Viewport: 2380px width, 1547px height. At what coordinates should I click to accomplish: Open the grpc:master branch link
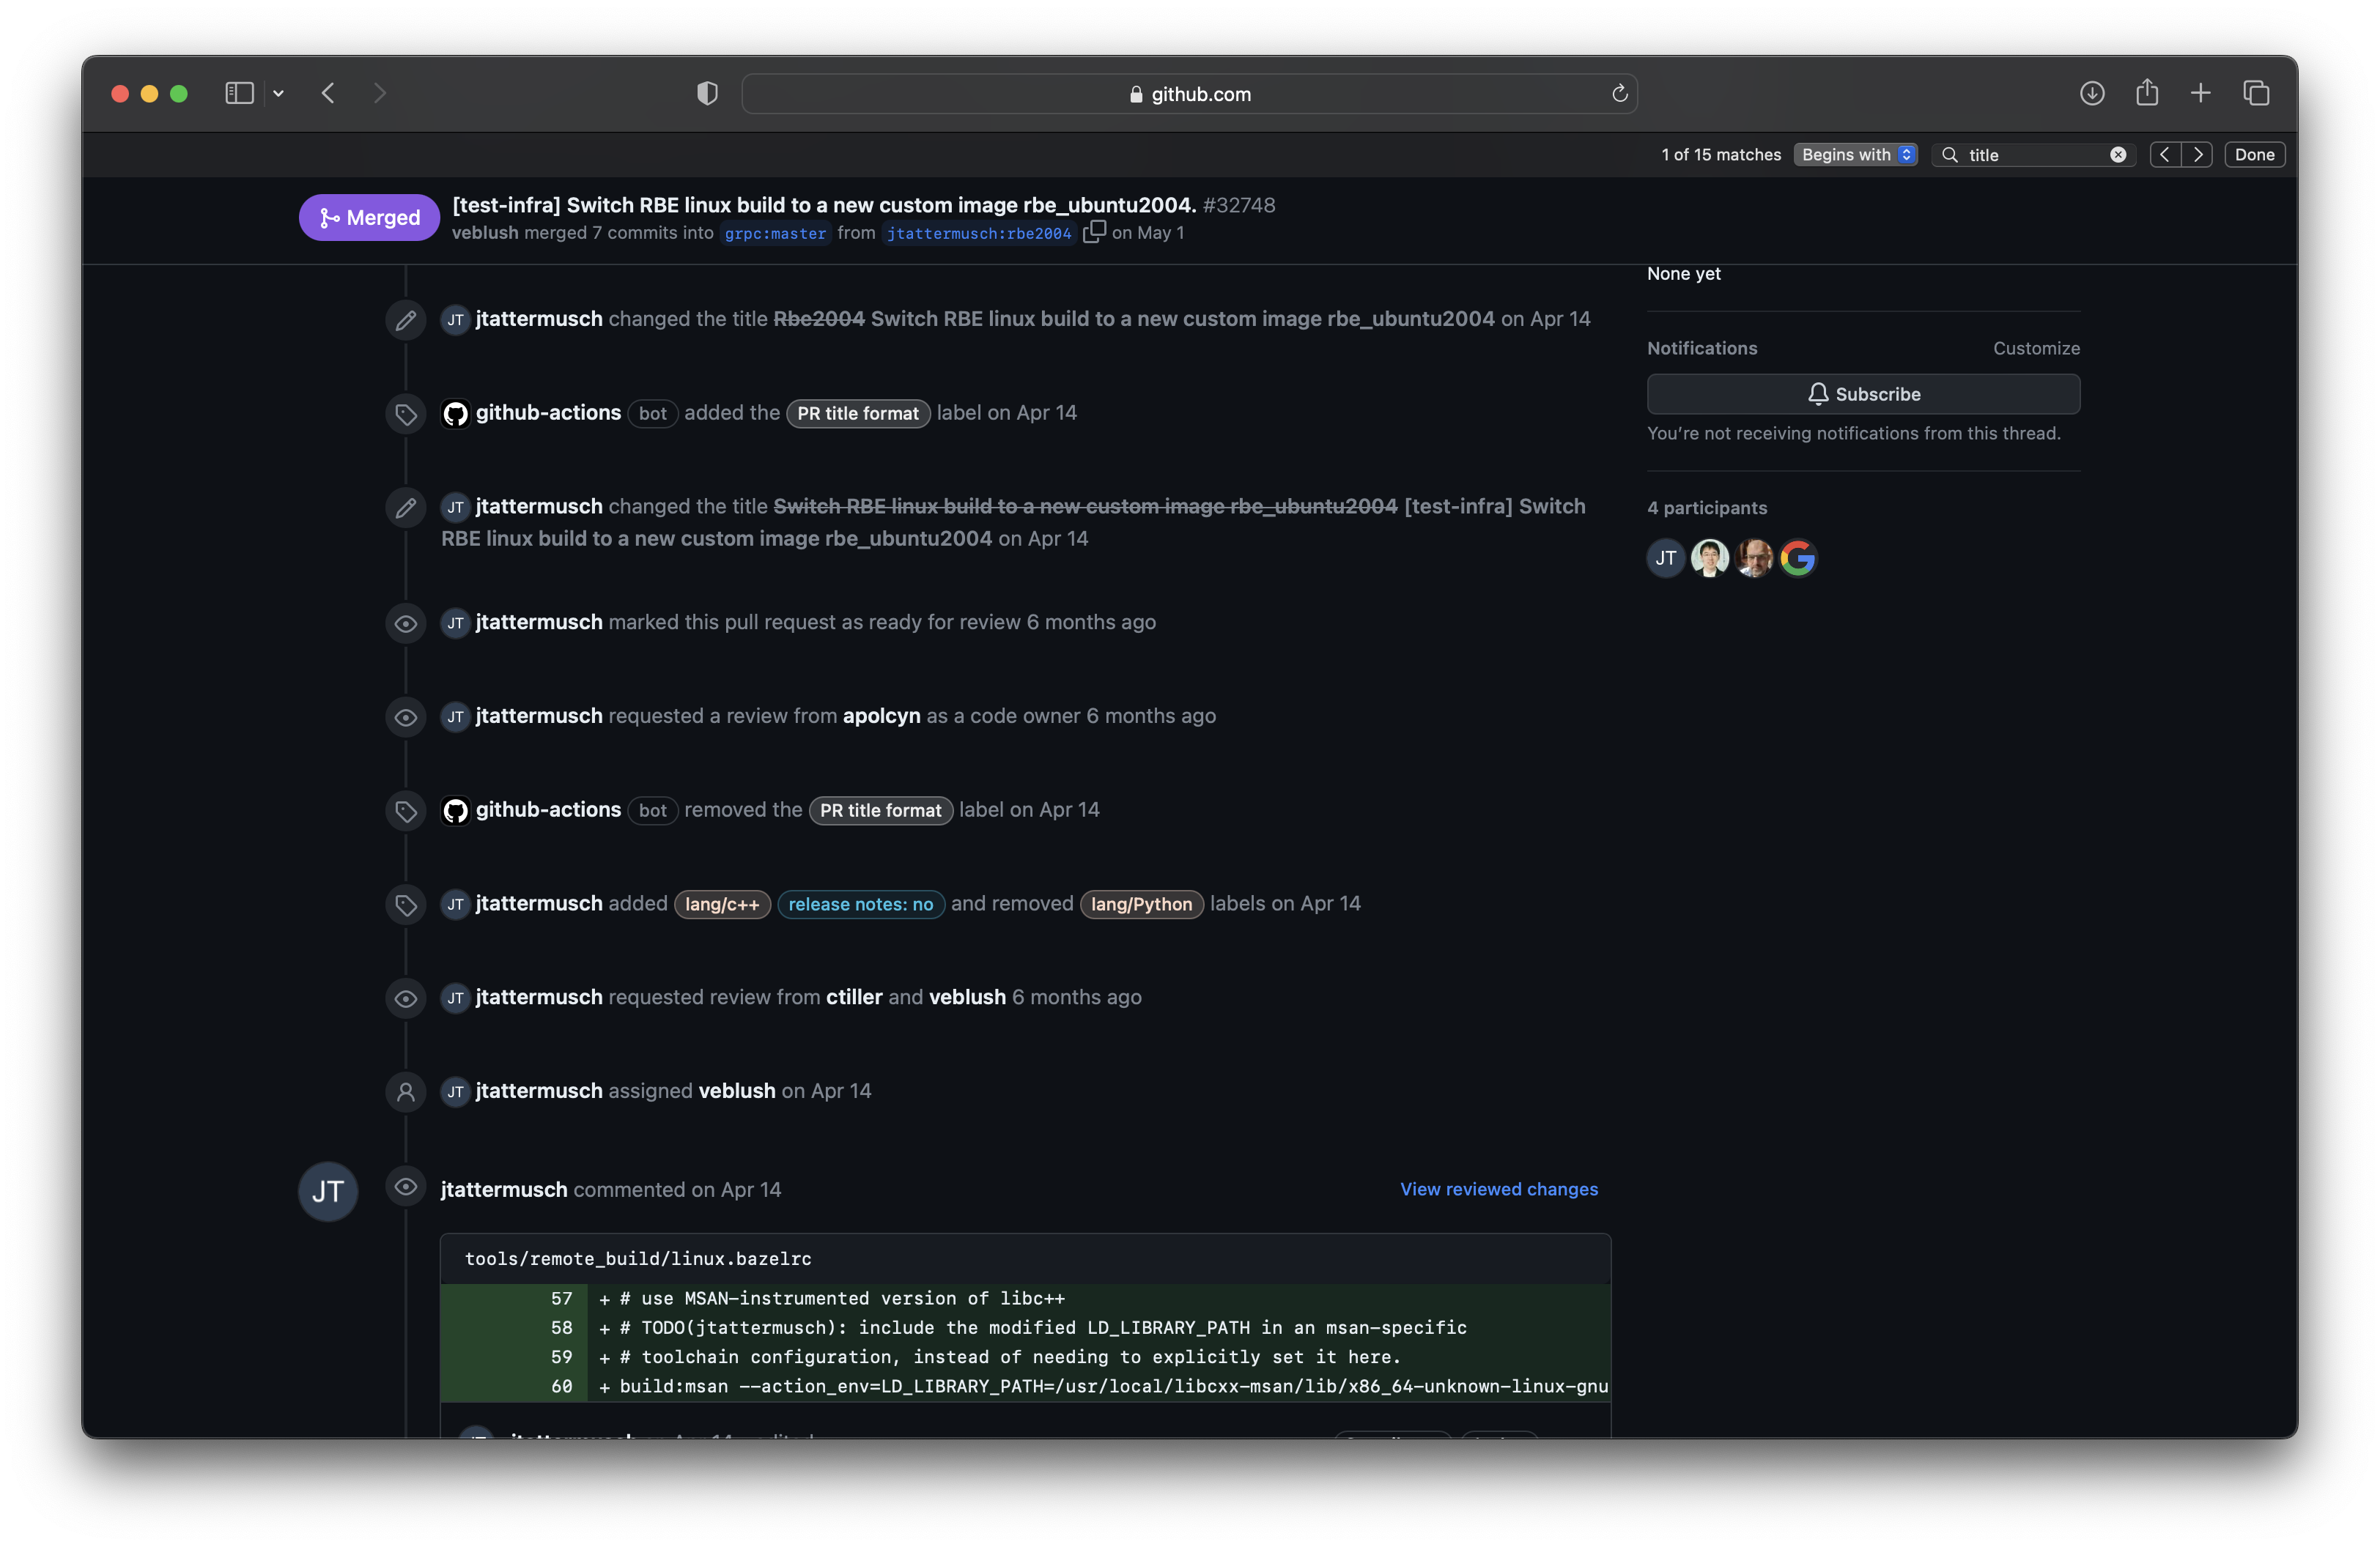[x=775, y=233]
